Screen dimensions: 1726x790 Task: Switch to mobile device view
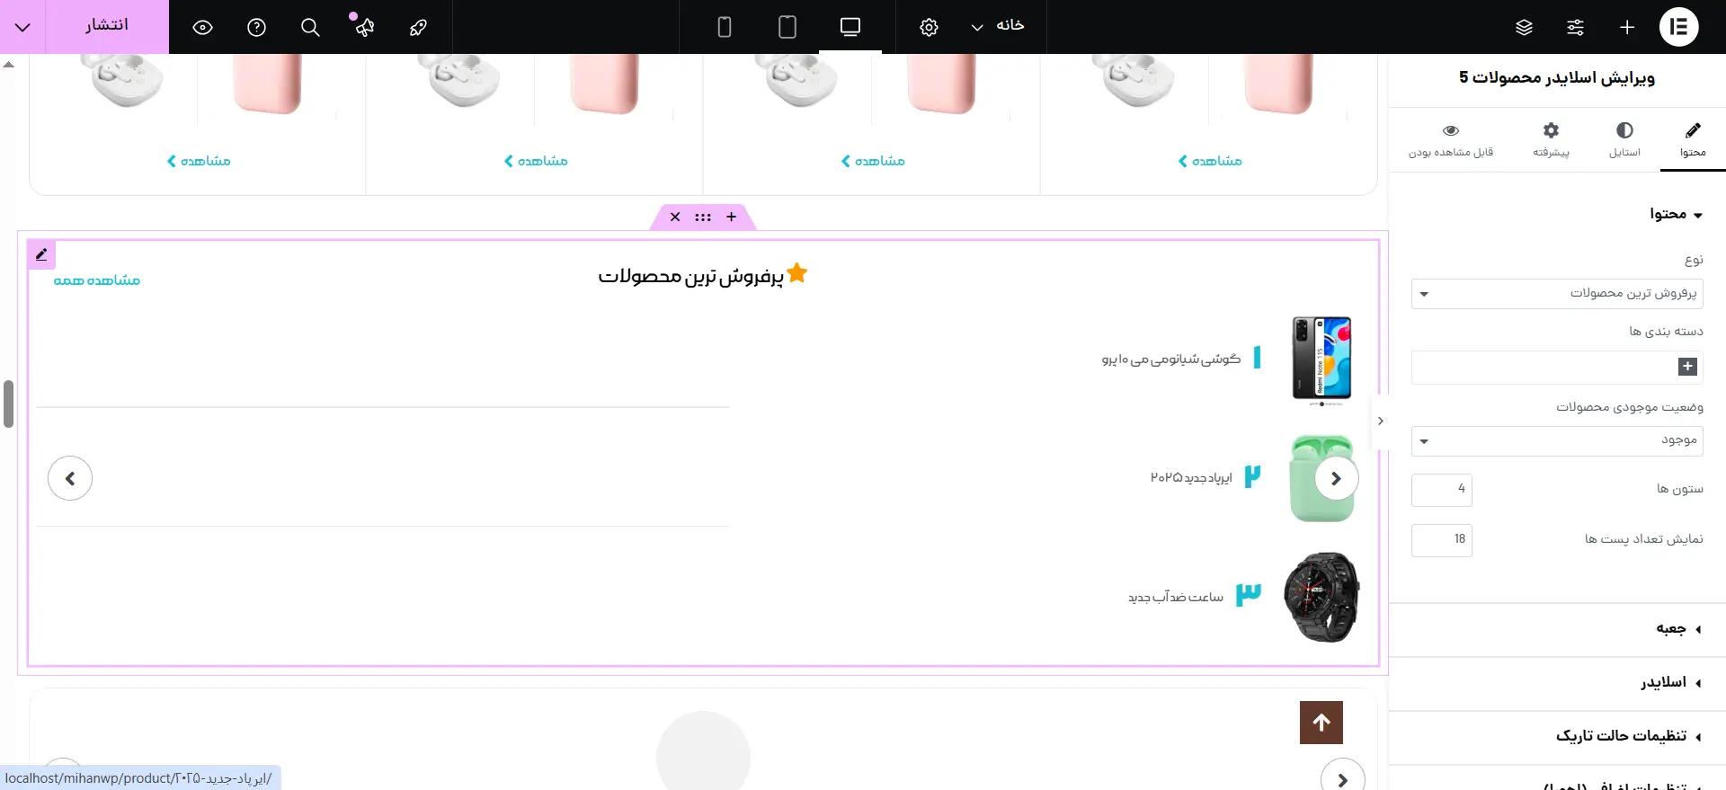pos(724,27)
